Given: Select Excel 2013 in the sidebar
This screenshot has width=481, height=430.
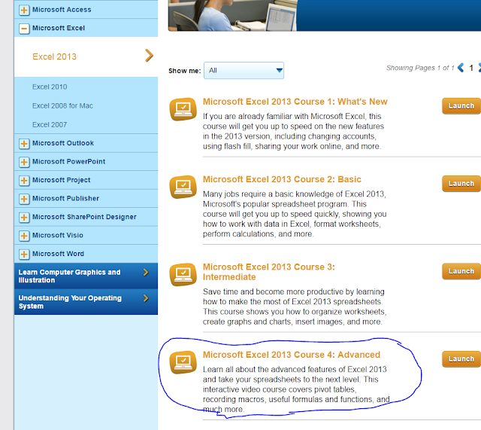Looking at the screenshot, I should tap(54, 56).
